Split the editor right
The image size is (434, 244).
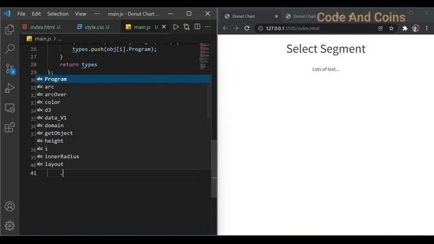[197, 27]
